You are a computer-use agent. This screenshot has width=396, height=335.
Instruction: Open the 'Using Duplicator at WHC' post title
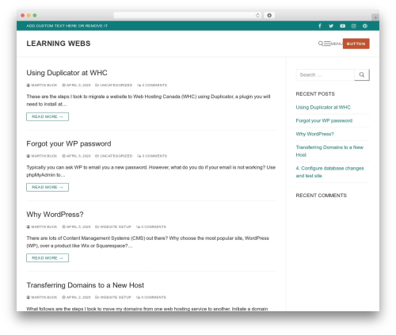pos(67,73)
